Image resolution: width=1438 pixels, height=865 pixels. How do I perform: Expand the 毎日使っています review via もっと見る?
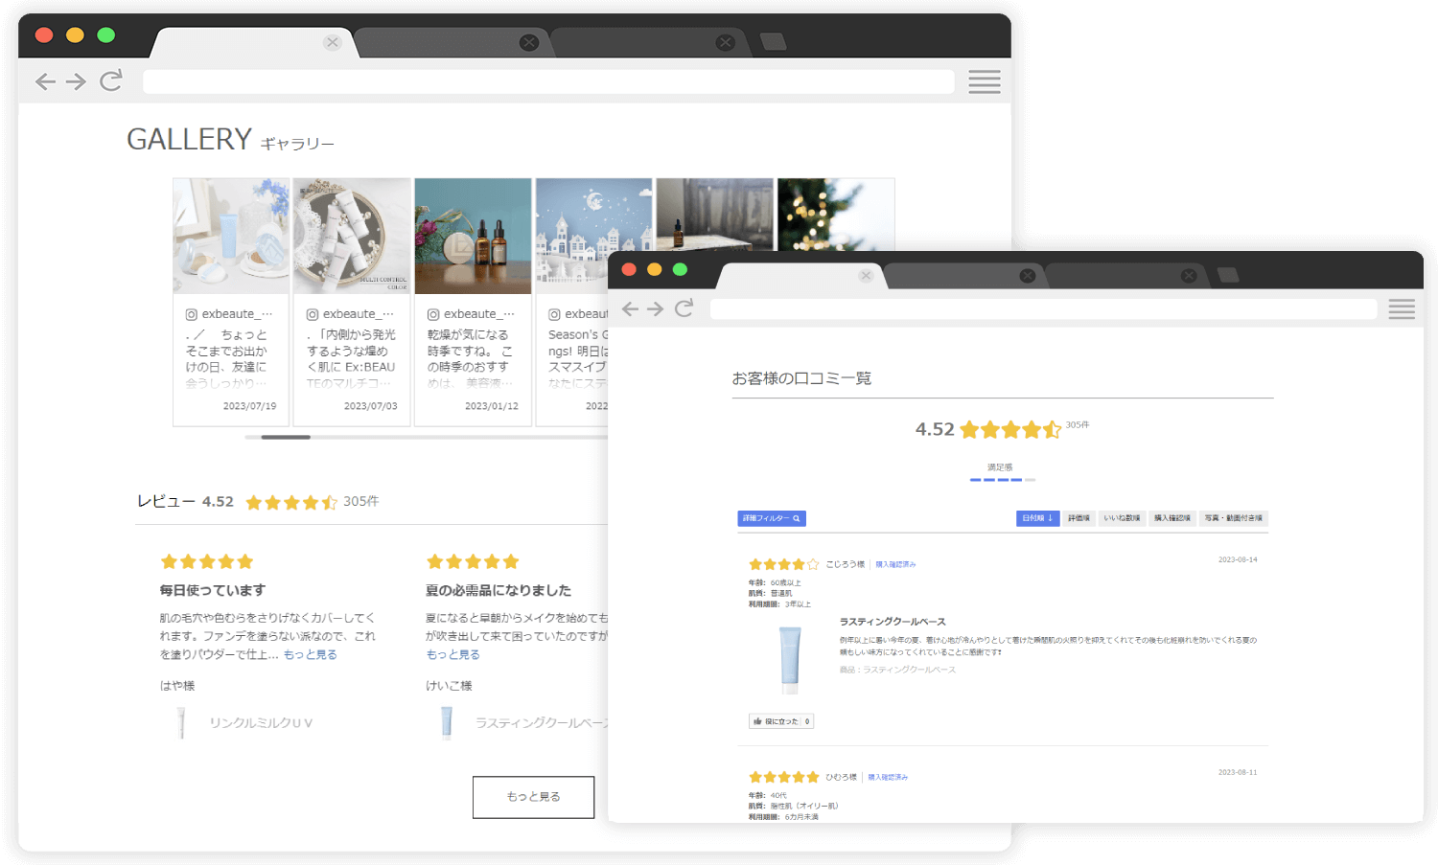click(x=311, y=655)
